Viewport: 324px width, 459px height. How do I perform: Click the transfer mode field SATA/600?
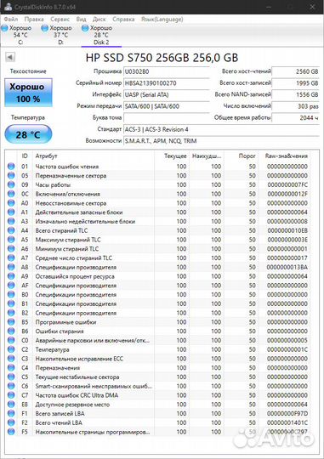point(166,106)
